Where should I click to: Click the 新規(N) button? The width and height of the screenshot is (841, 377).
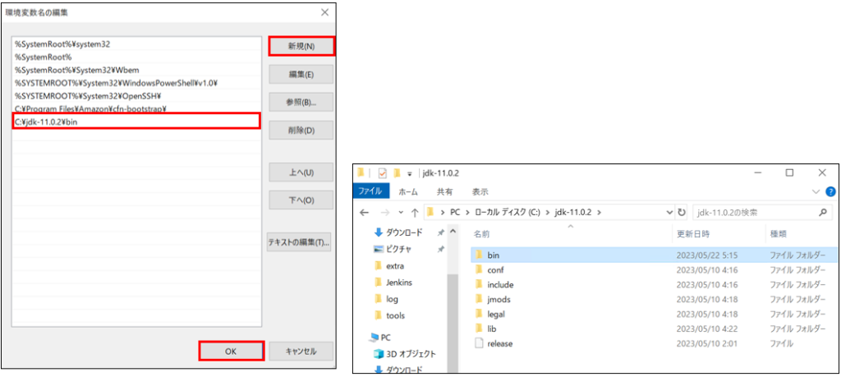[301, 46]
